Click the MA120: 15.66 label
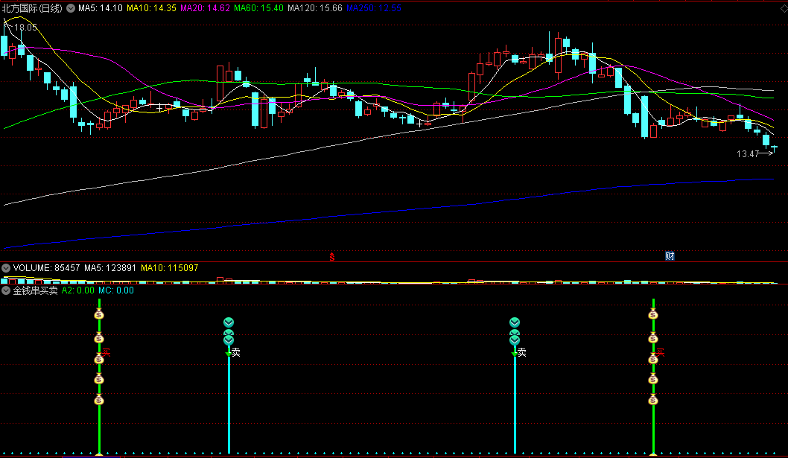788x458 pixels. [x=315, y=8]
